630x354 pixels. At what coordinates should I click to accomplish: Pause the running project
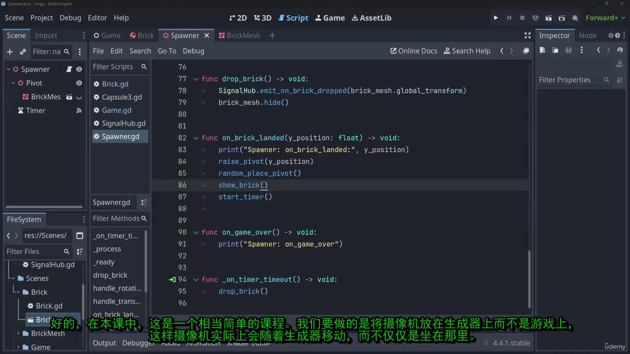(509, 18)
